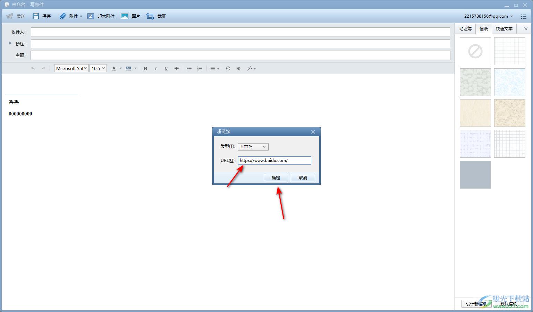533x312 pixels.
Task: Toggle underline formatting
Action: point(166,69)
